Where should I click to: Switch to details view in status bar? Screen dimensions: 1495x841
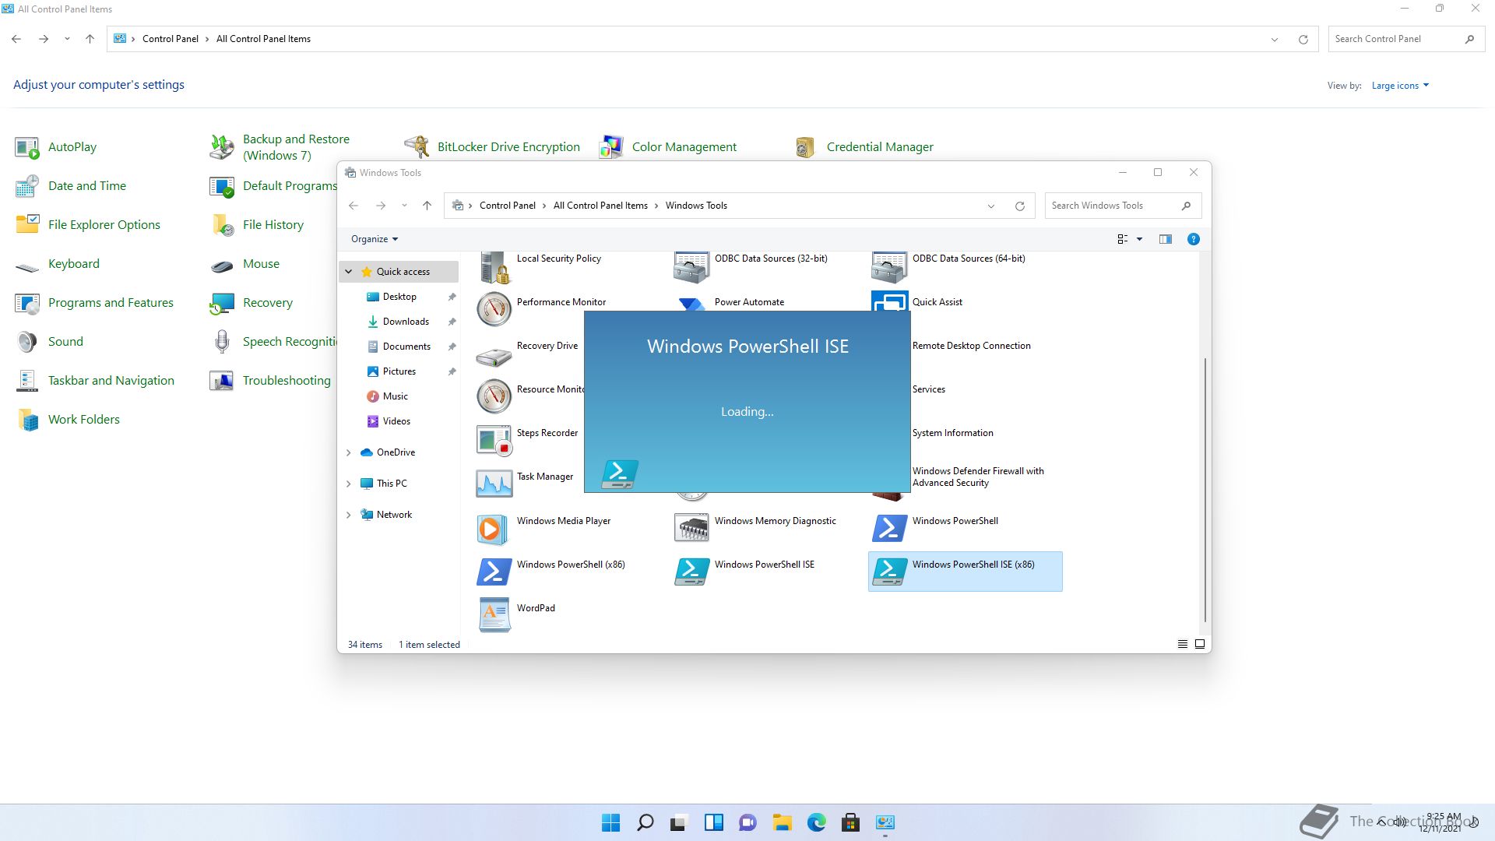pyautogui.click(x=1182, y=644)
